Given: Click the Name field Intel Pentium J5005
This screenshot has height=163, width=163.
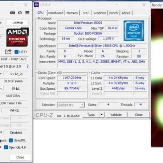Looking at the screenshot, I should click(88, 23).
